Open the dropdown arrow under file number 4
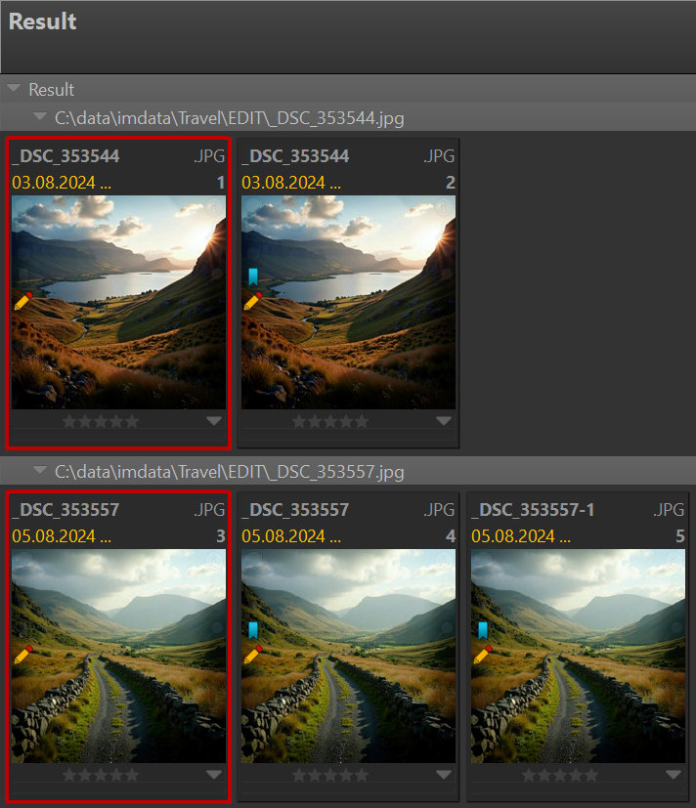Viewport: 696px width, 808px height. (444, 775)
